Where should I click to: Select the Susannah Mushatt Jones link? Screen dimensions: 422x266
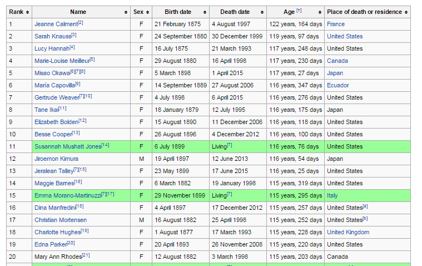[x=67, y=146]
